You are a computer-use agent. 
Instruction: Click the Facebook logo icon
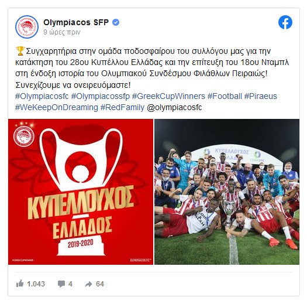pos(285,22)
